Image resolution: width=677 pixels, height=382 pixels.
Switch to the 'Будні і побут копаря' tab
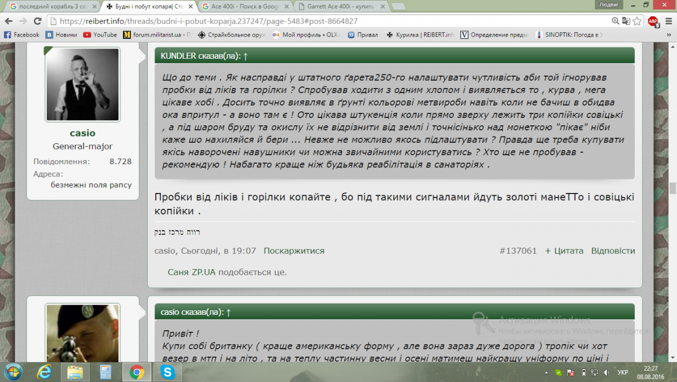point(148,7)
